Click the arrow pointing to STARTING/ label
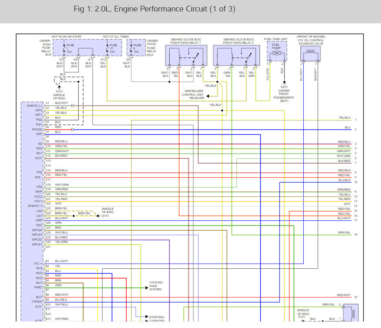Screen dimensions: 381x328 [x=147, y=317]
